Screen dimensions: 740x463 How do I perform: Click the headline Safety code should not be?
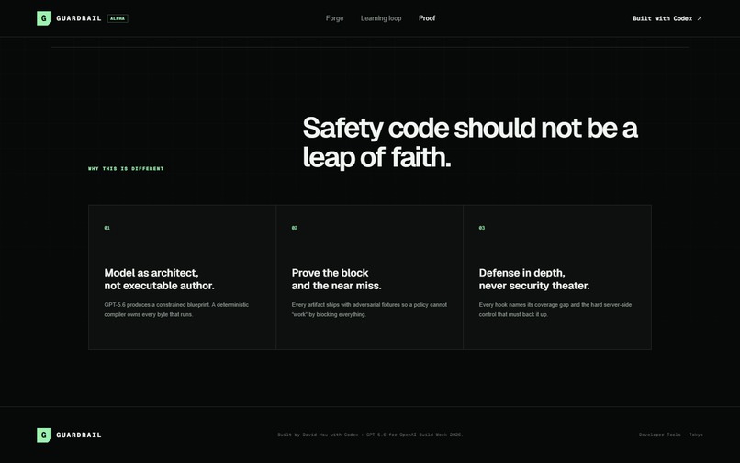pyautogui.click(x=470, y=142)
